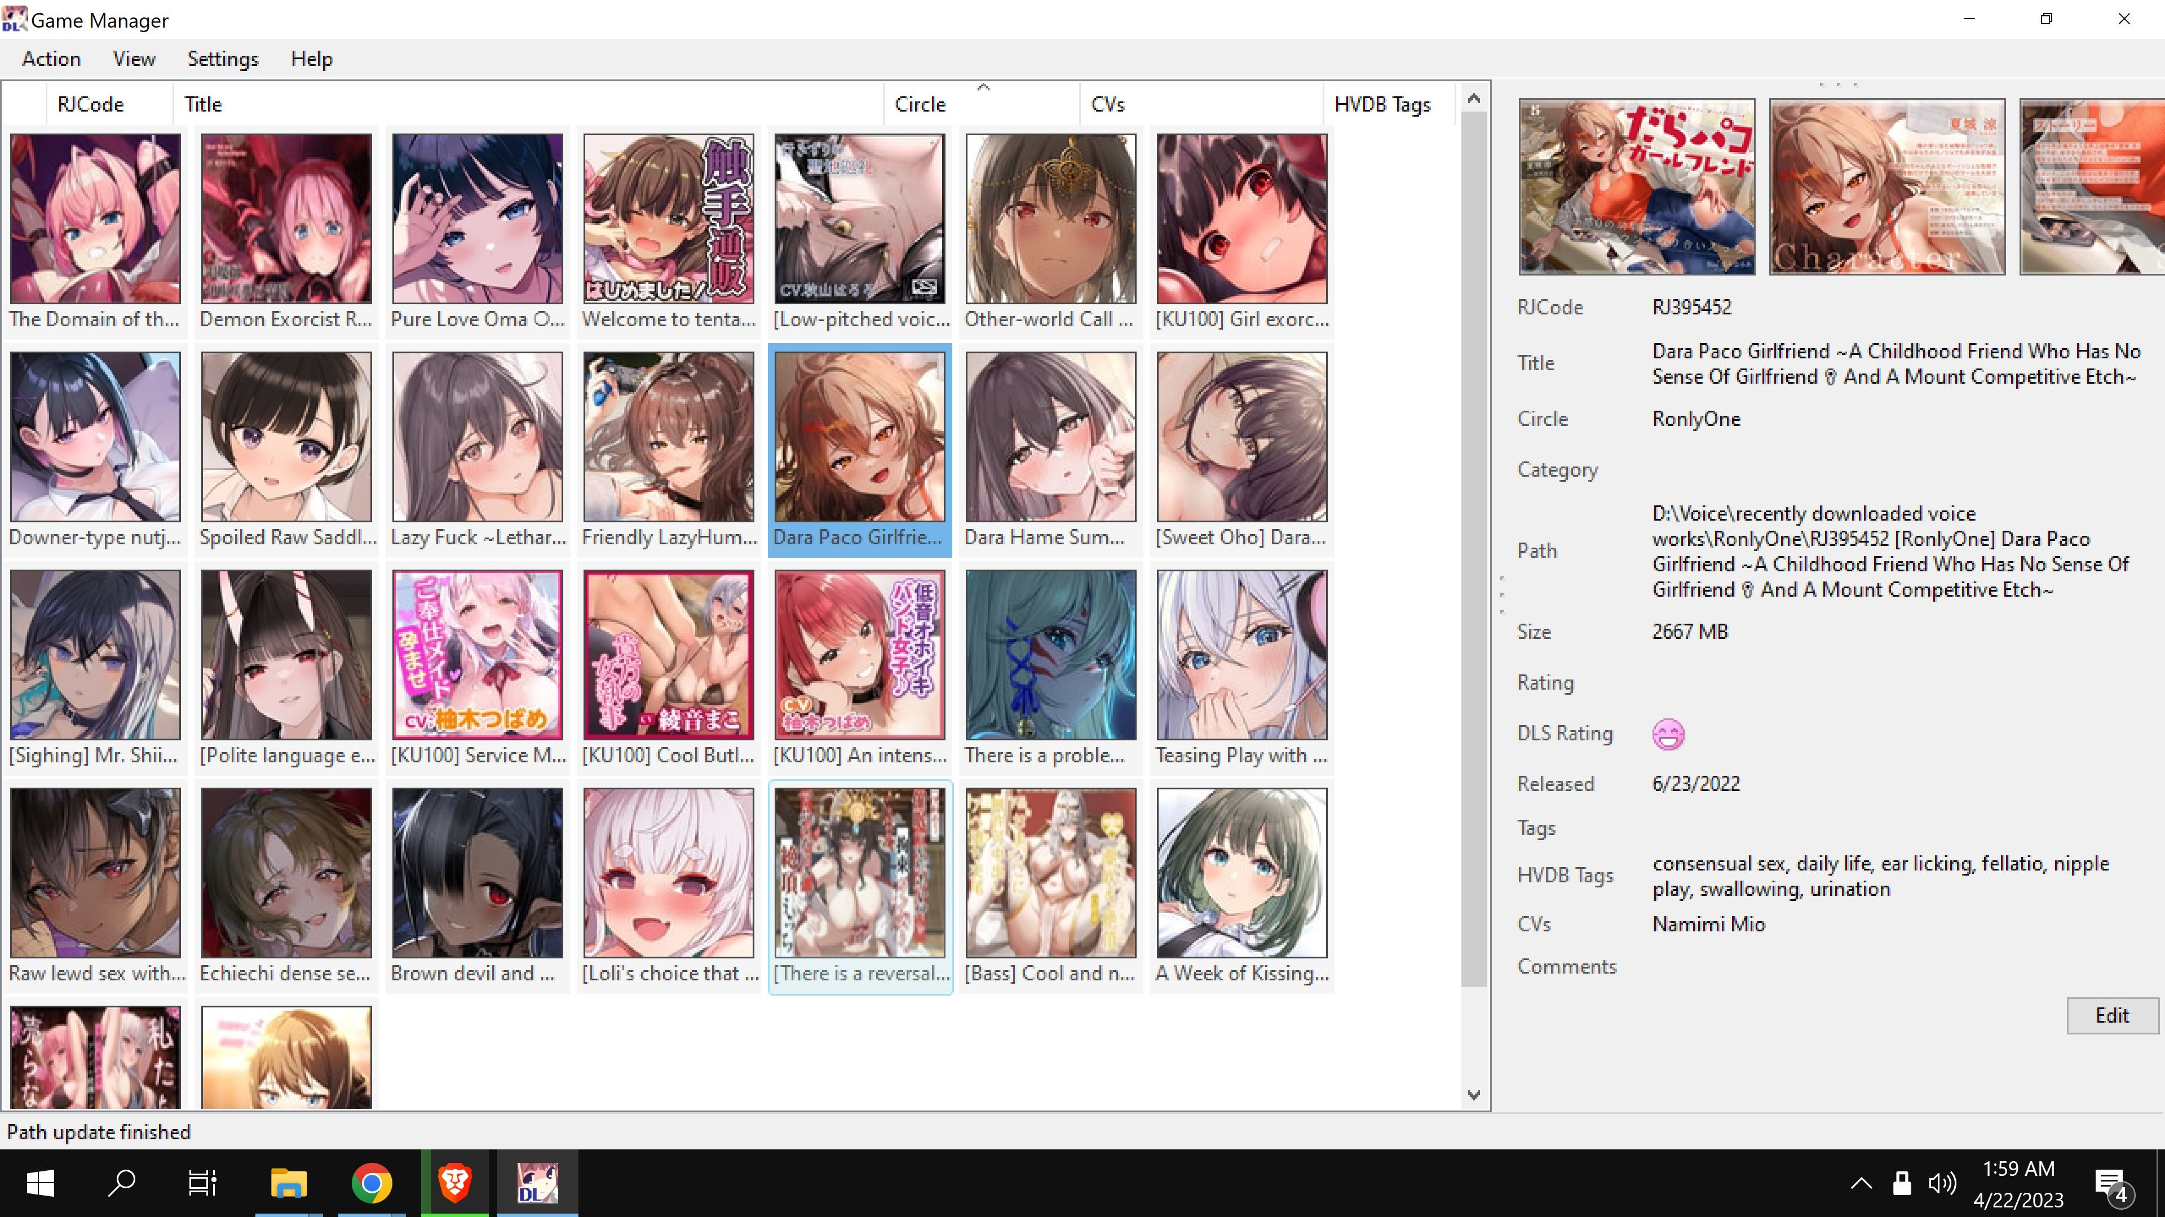Open the volume control in system tray
Image resolution: width=2165 pixels, height=1217 pixels.
tap(1941, 1183)
